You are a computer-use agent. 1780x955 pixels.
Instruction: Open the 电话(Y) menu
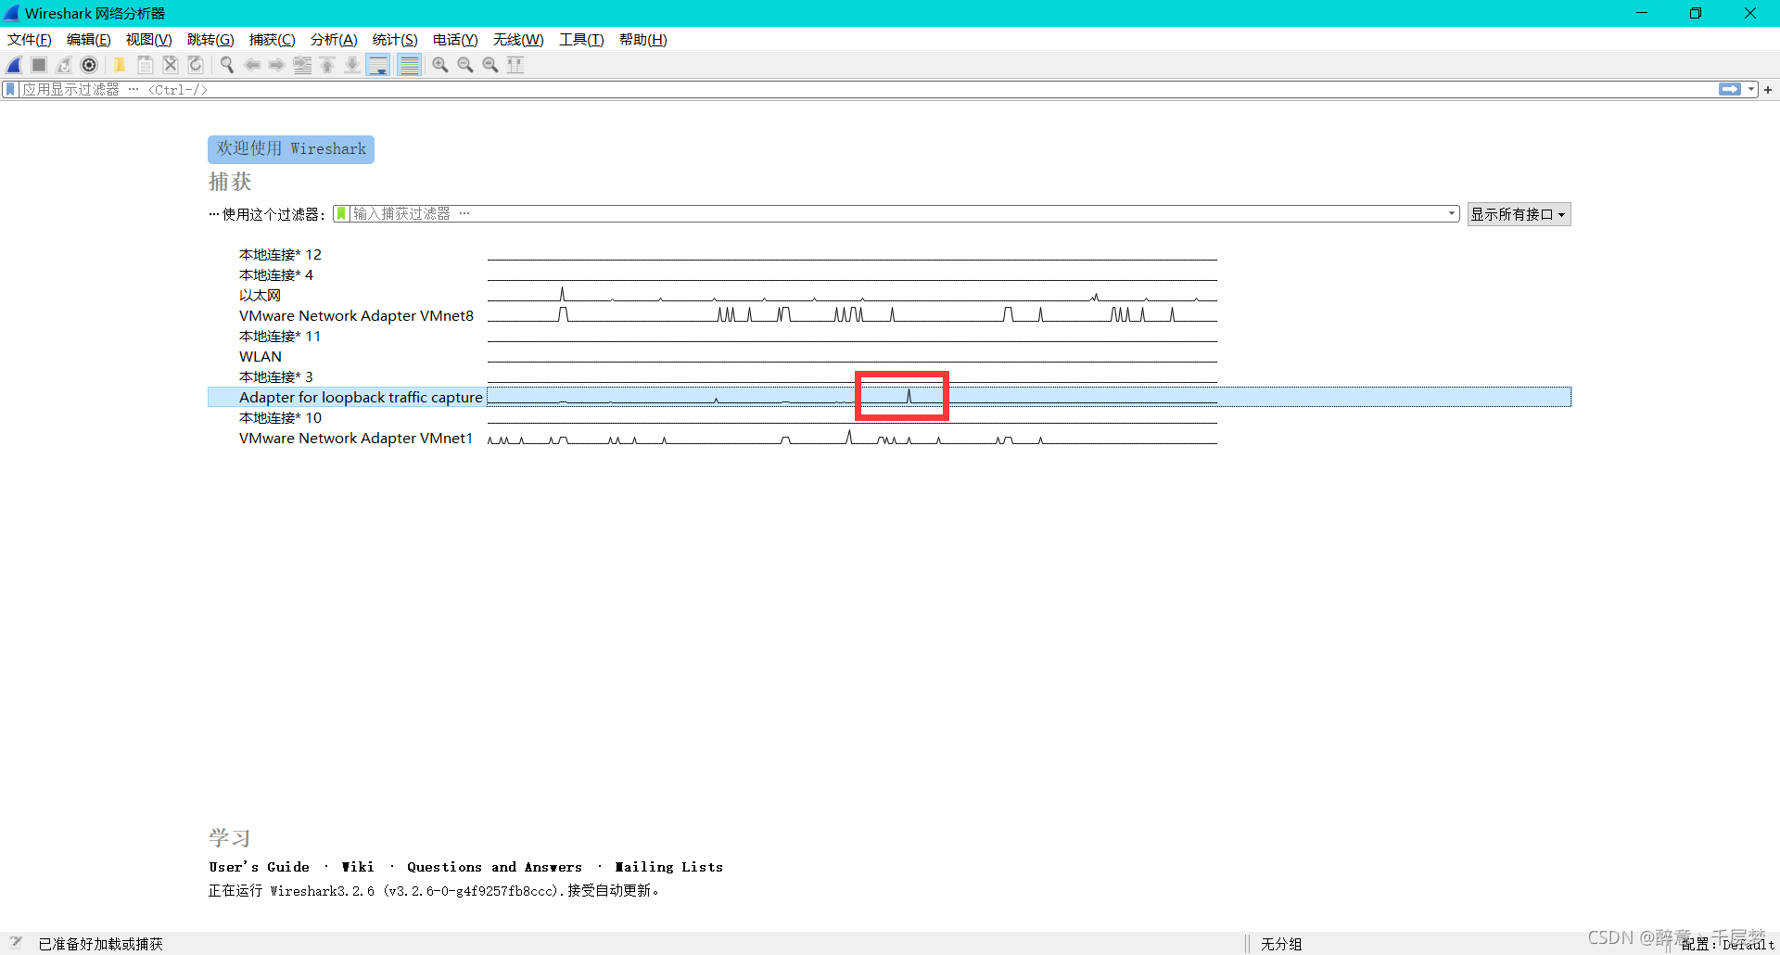pos(455,40)
